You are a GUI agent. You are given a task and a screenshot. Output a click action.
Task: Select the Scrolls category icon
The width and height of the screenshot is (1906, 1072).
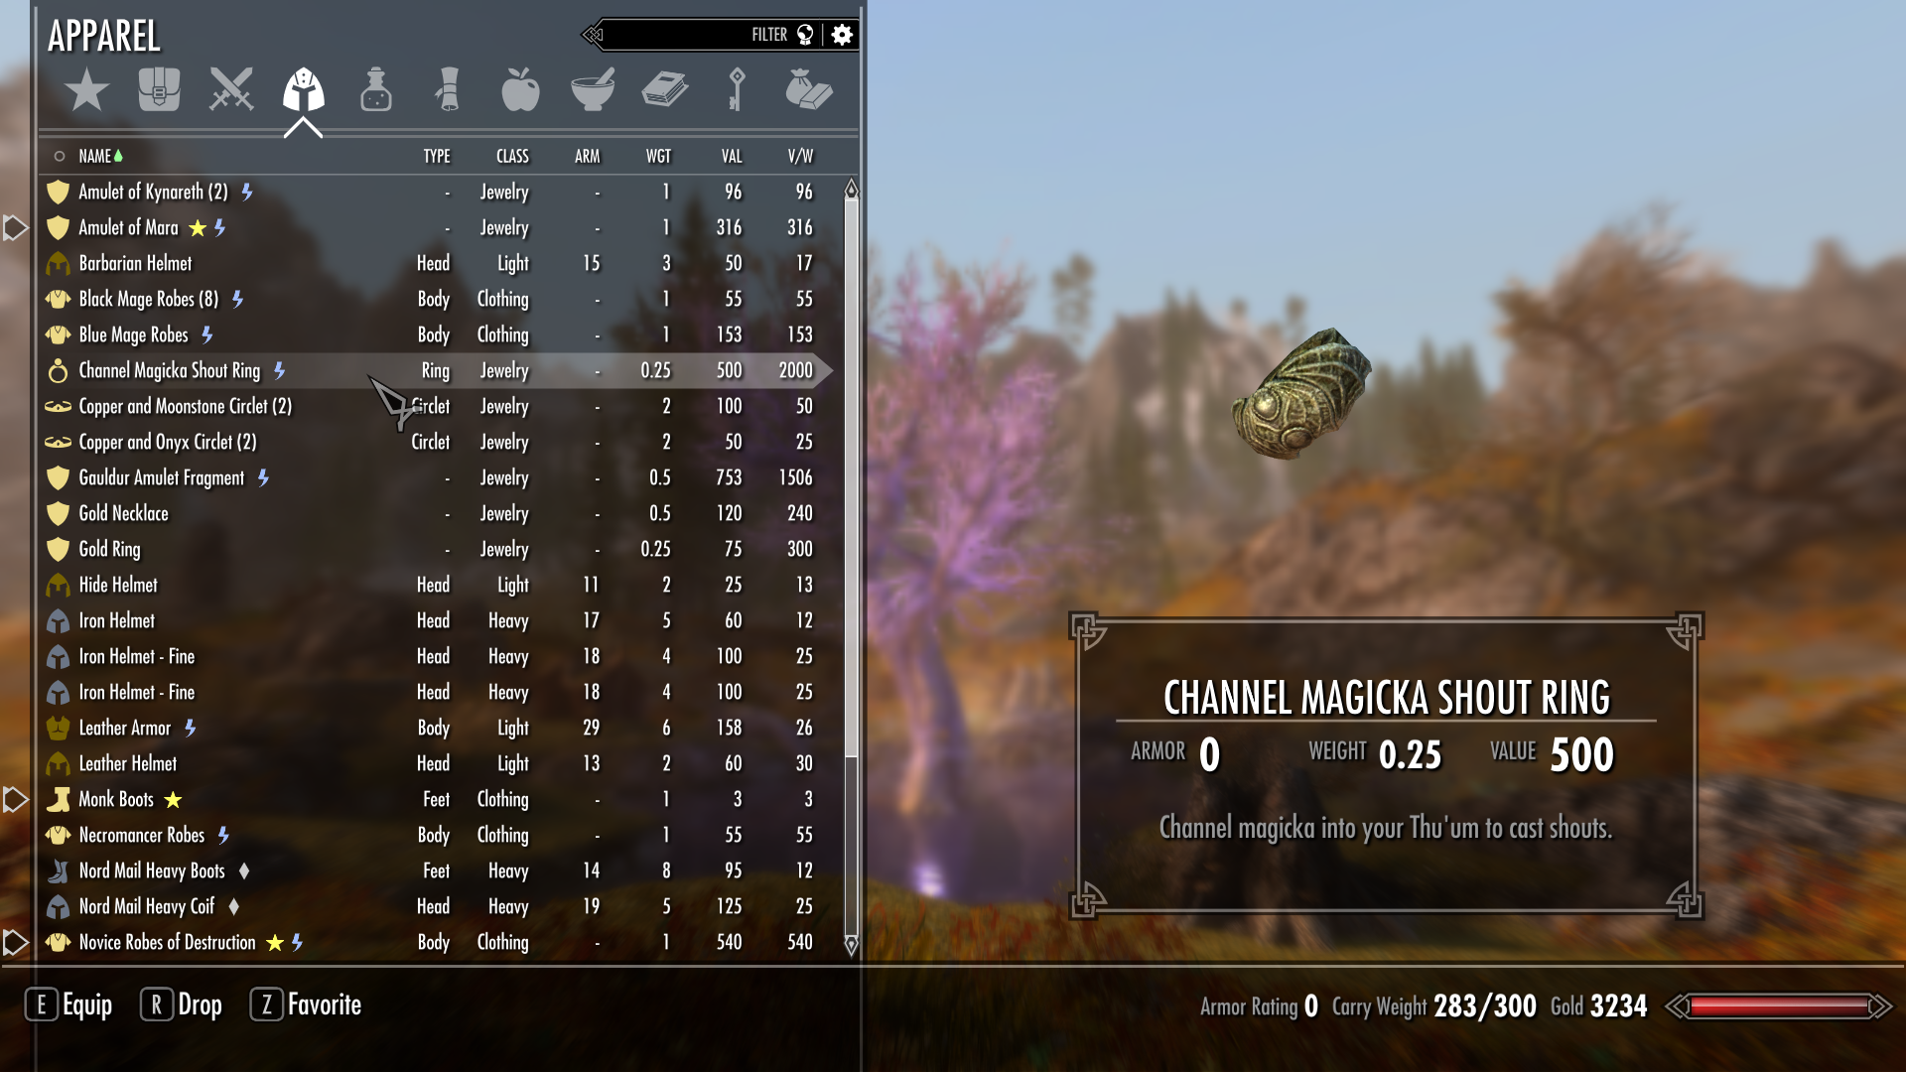click(x=448, y=91)
